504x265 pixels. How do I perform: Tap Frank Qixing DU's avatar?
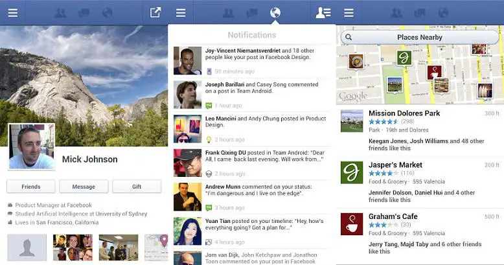(x=188, y=163)
